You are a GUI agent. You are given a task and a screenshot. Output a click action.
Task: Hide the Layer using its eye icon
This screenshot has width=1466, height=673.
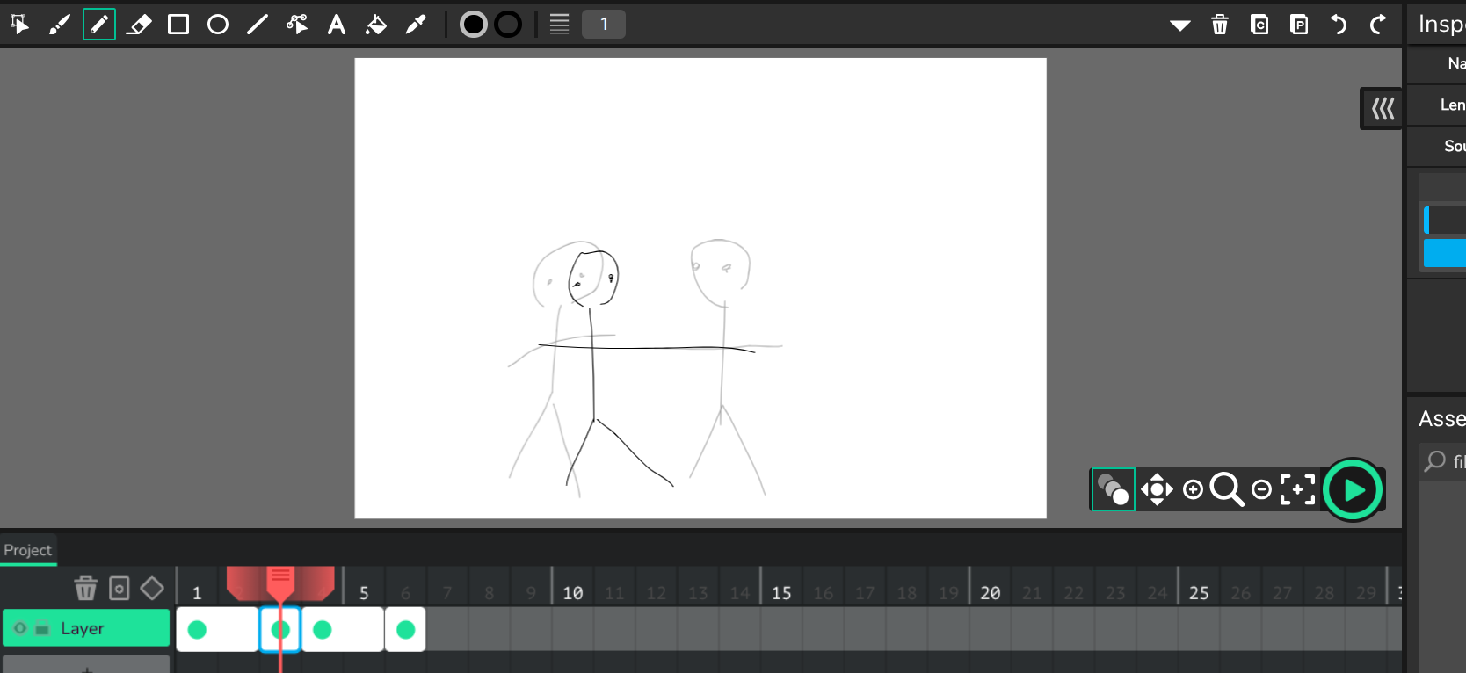20,628
